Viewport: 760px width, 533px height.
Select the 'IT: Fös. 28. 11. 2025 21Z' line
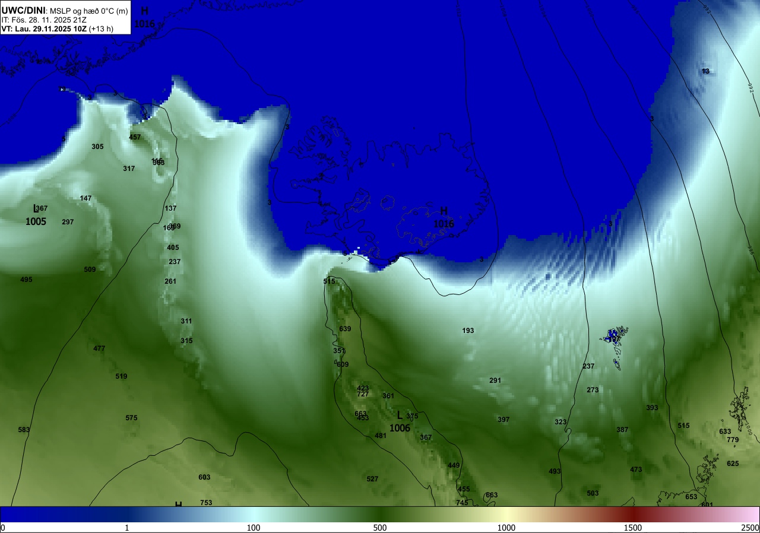click(44, 20)
